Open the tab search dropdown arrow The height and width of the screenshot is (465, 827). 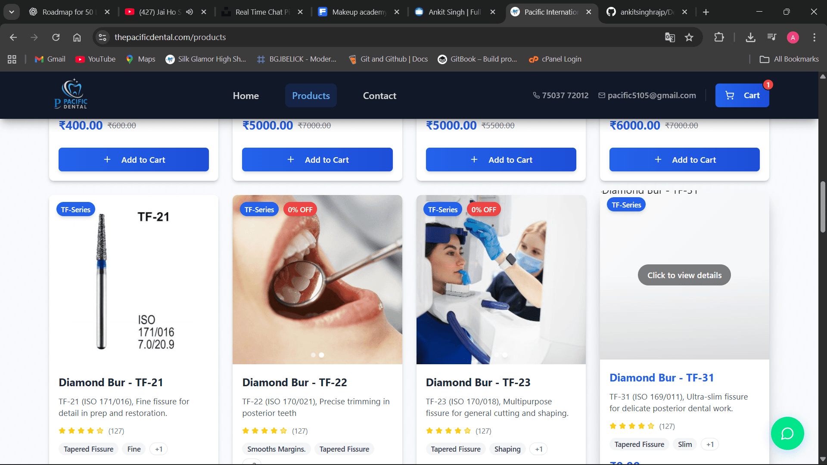tap(12, 12)
